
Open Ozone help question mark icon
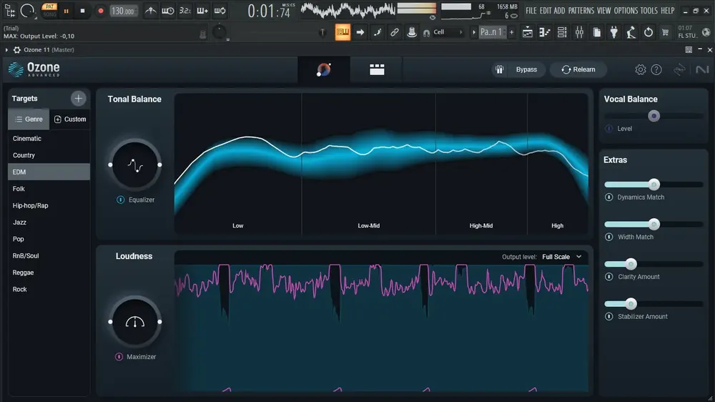[656, 69]
